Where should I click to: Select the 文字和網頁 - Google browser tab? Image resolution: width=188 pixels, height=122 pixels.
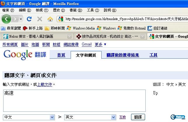[x=168, y=36]
